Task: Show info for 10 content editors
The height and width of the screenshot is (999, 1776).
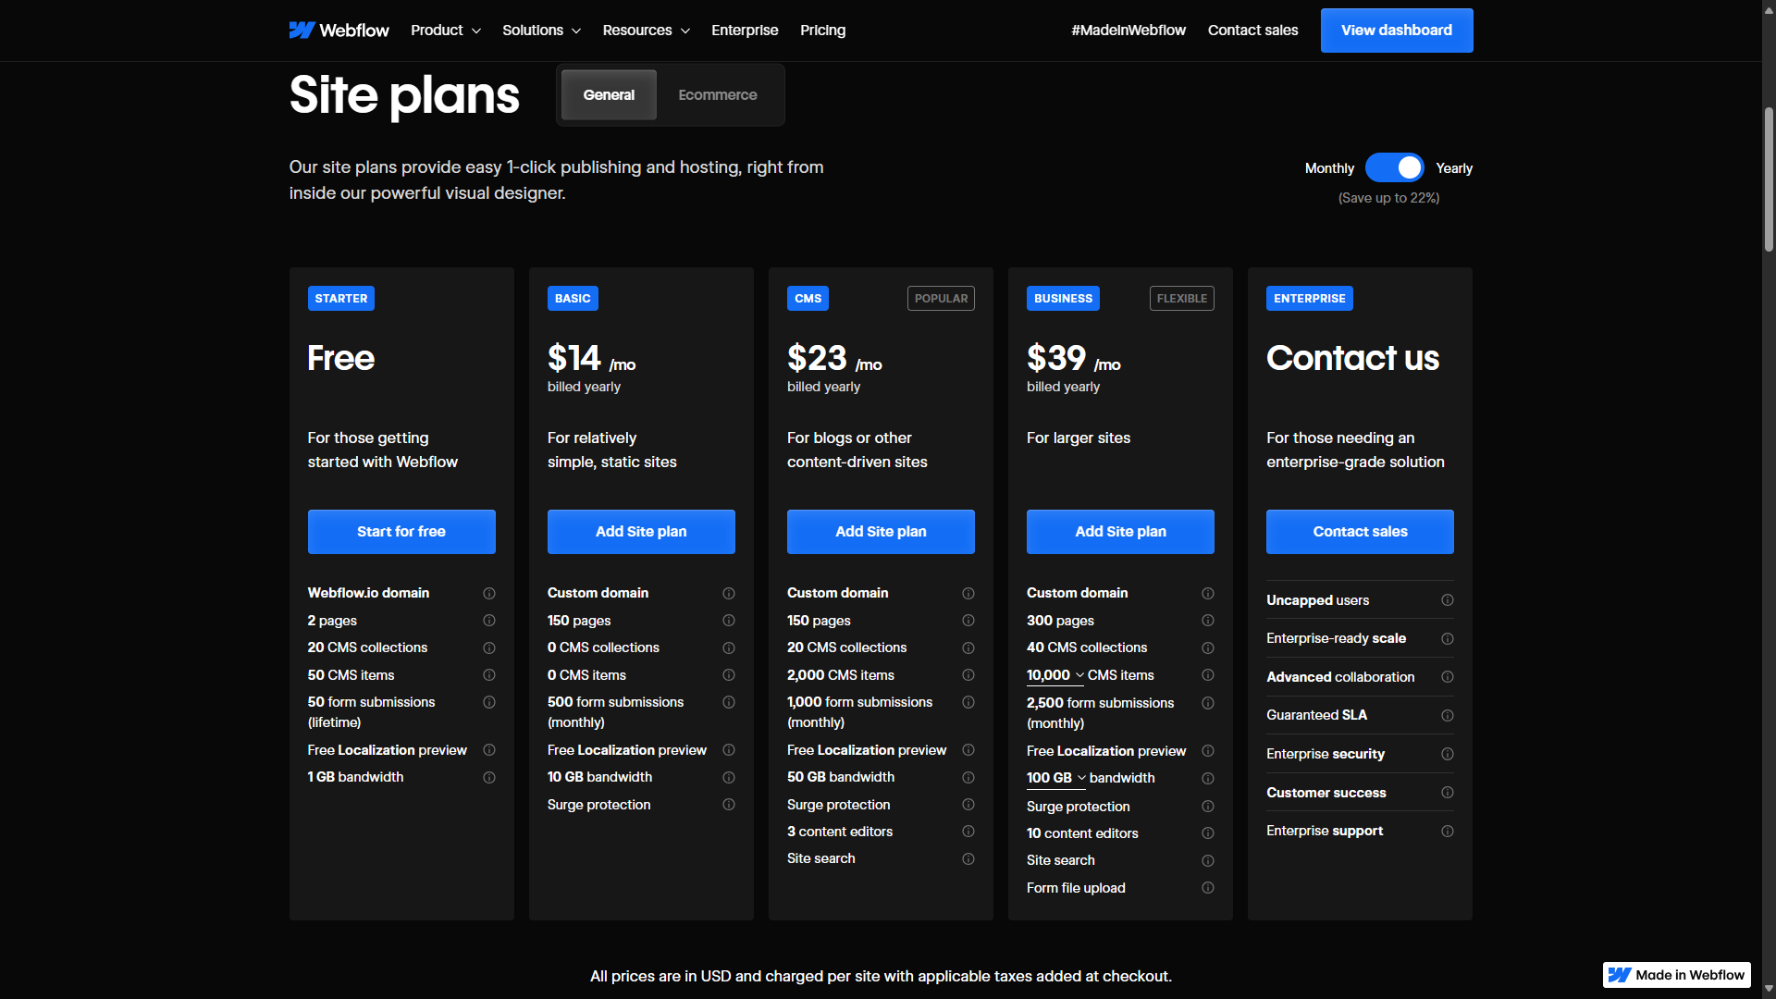Action: pyautogui.click(x=1208, y=833)
